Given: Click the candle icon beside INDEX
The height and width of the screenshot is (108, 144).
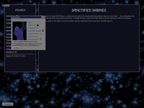Looking at the screenshot, I should (33, 22).
